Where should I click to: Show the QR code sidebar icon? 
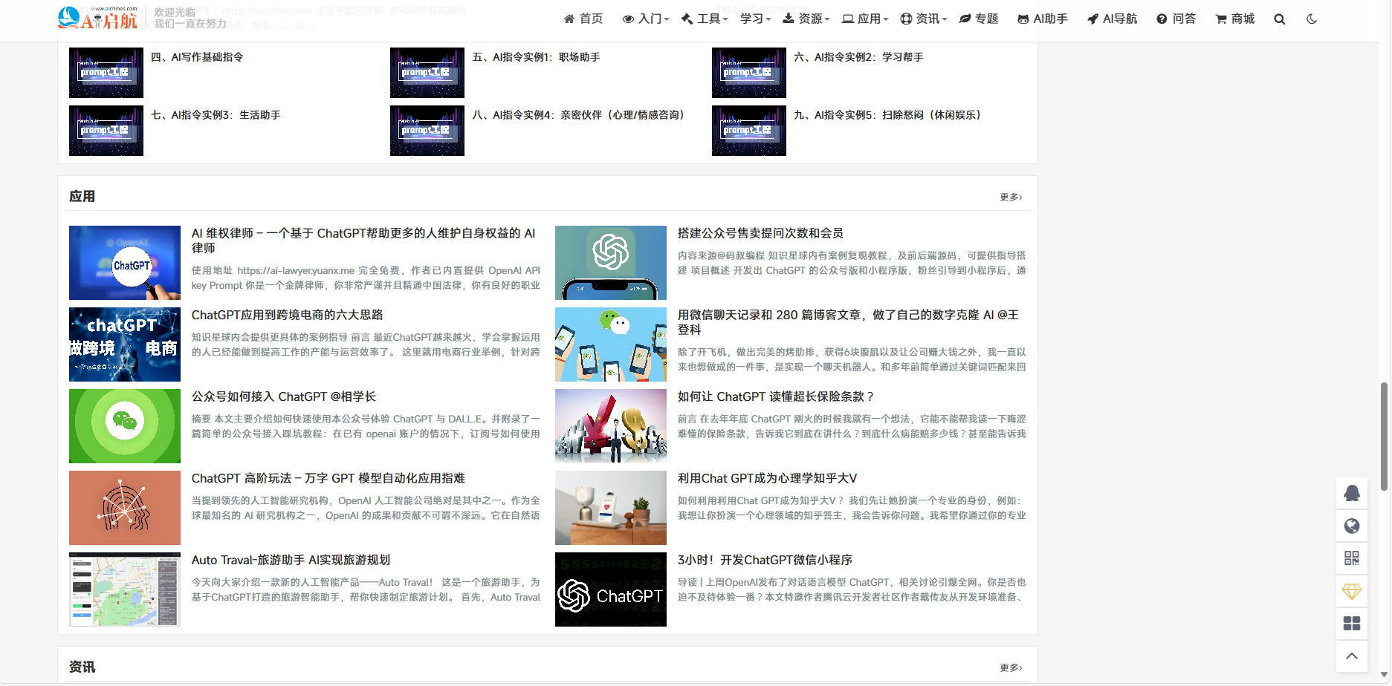click(1352, 558)
